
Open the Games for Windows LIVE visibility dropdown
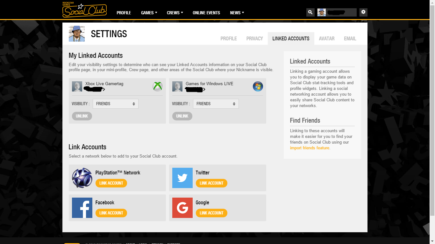(216, 104)
